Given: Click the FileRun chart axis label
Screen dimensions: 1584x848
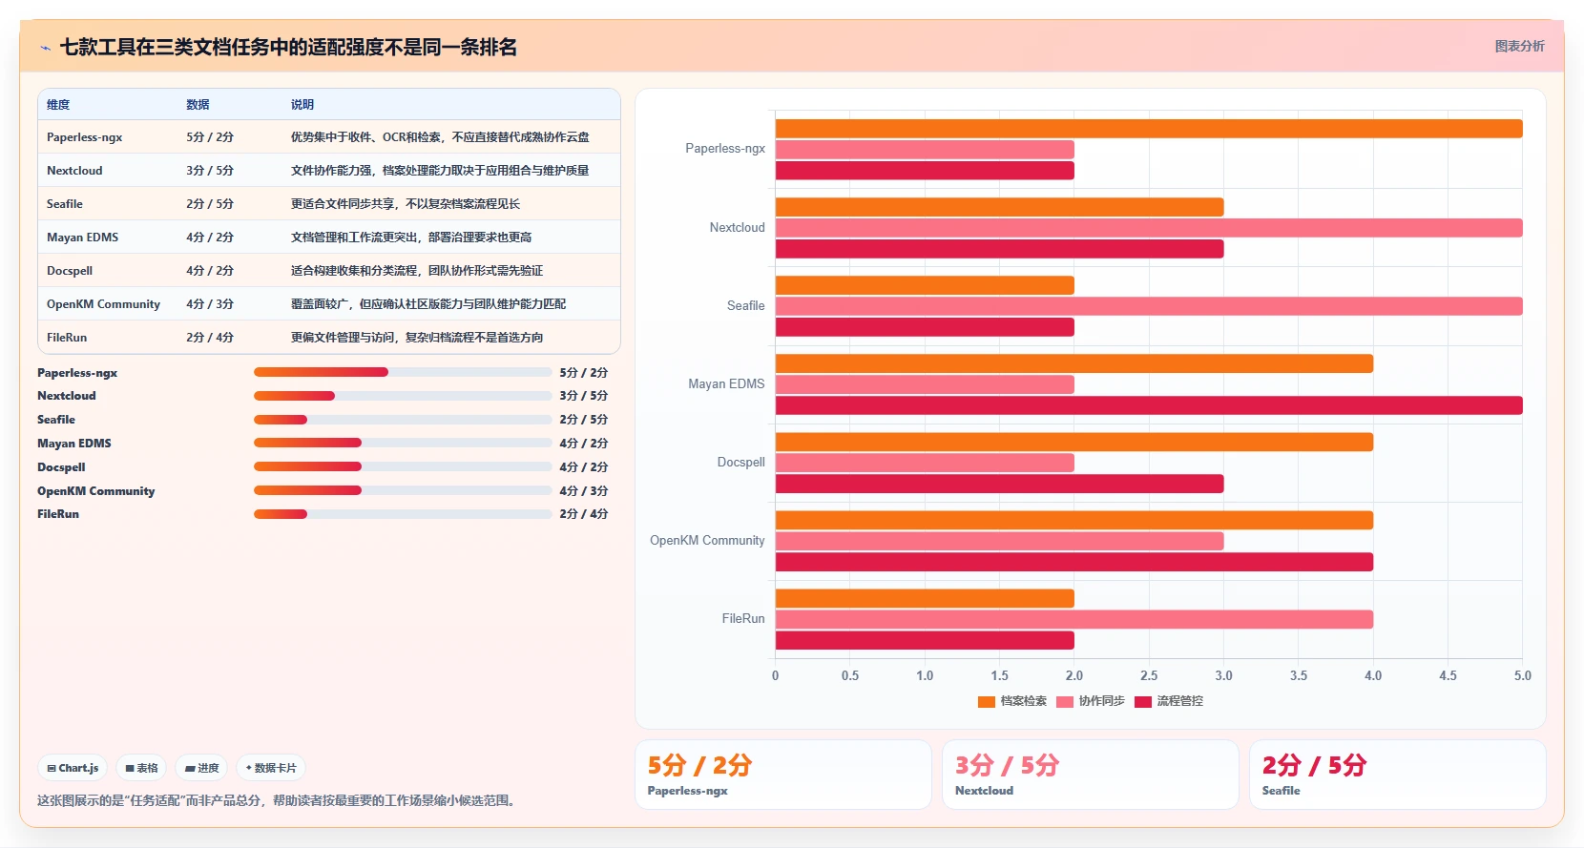Looking at the screenshot, I should (x=743, y=619).
